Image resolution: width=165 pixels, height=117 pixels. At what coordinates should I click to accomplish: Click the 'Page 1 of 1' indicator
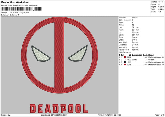coord(159,115)
